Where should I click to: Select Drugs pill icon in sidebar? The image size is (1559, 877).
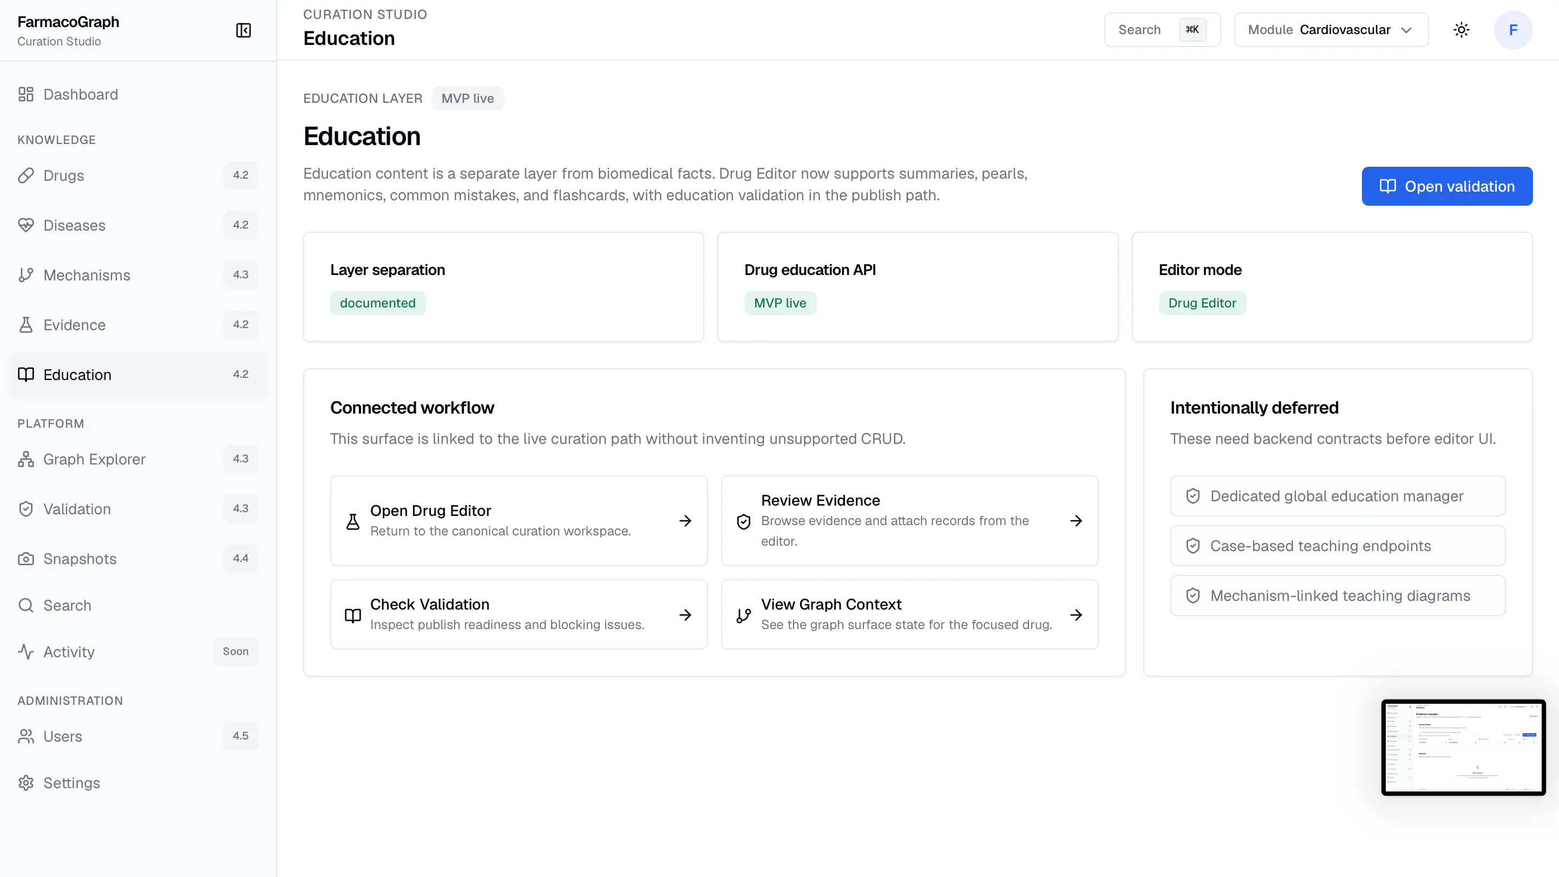point(26,175)
